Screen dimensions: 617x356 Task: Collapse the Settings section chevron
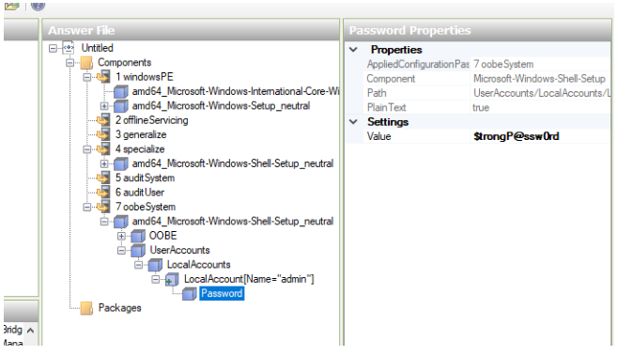(353, 122)
